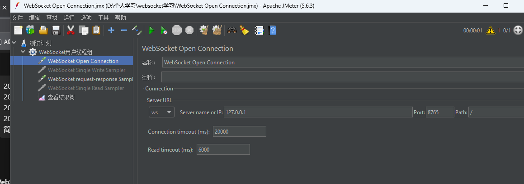Open the 文件 menu

(17, 18)
